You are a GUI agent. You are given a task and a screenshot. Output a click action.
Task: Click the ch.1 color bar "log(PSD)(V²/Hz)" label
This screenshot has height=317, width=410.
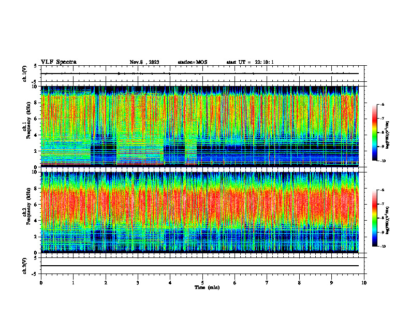click(388, 135)
